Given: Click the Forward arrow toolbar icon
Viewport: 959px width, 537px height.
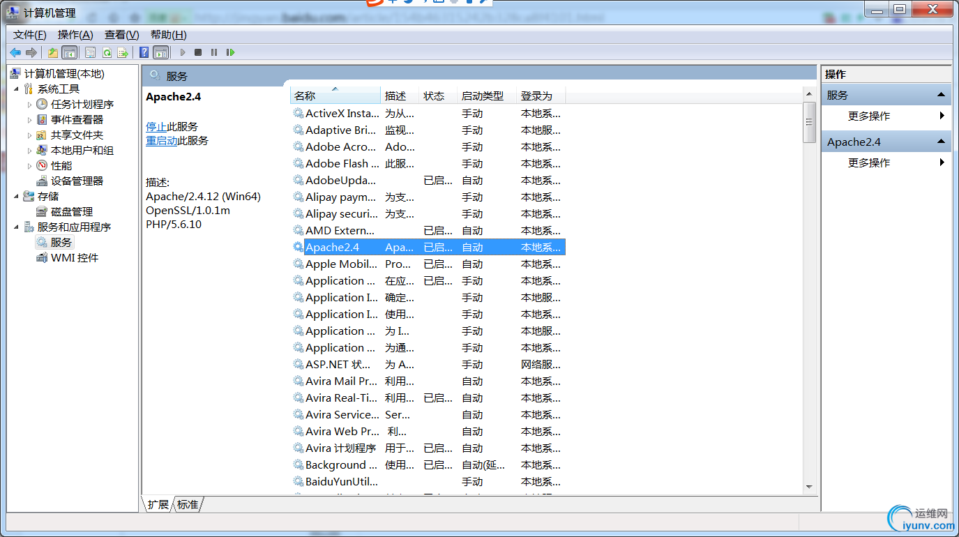Looking at the screenshot, I should [31, 52].
